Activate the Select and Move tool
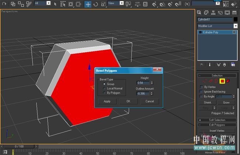Screen dimensions: 240x155 click(x=88, y=4)
